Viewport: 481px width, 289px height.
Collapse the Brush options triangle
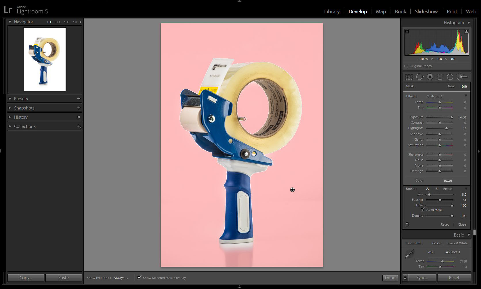click(x=466, y=189)
